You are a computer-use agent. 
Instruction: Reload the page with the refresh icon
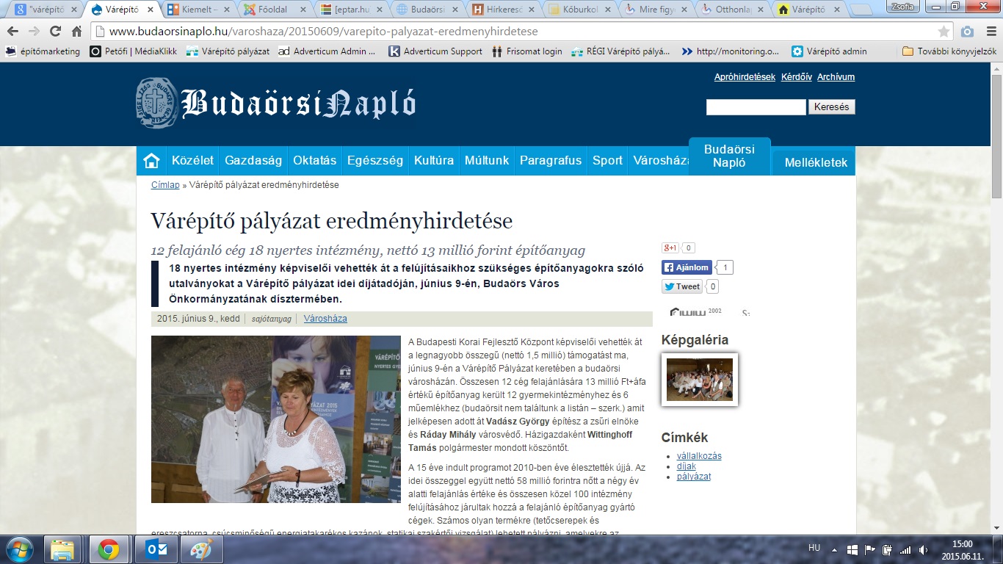click(x=55, y=32)
